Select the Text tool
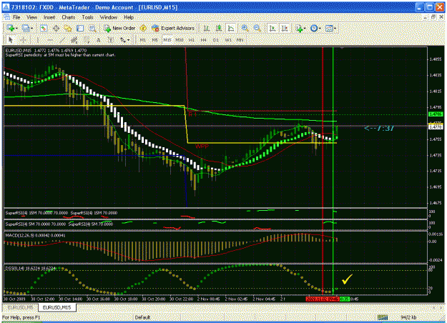This screenshot has height=323, width=447. [x=99, y=40]
